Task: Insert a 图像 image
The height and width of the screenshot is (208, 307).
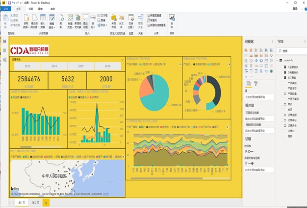Action: [102, 20]
